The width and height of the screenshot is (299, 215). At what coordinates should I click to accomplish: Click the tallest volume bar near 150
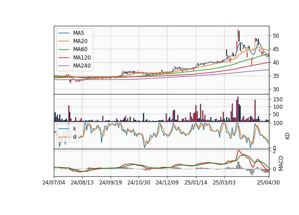(238, 109)
